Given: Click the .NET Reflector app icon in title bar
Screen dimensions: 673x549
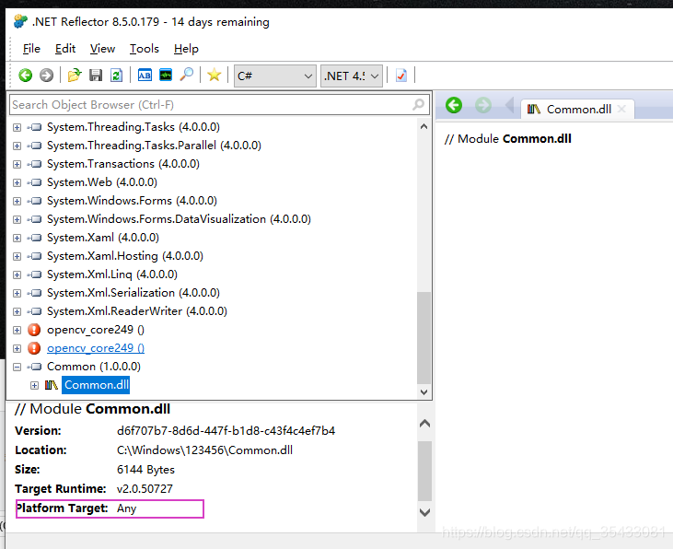Looking at the screenshot, I should tap(20, 21).
